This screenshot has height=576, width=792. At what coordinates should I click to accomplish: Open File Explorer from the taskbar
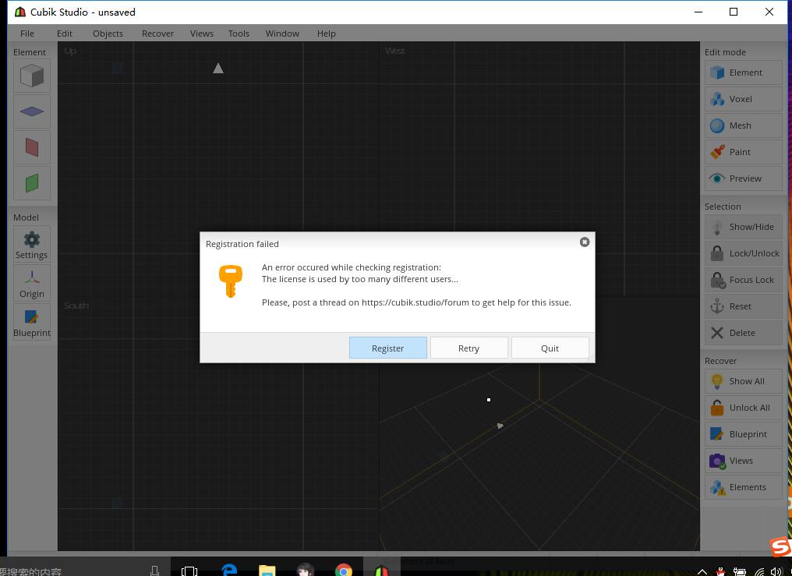pos(267,570)
